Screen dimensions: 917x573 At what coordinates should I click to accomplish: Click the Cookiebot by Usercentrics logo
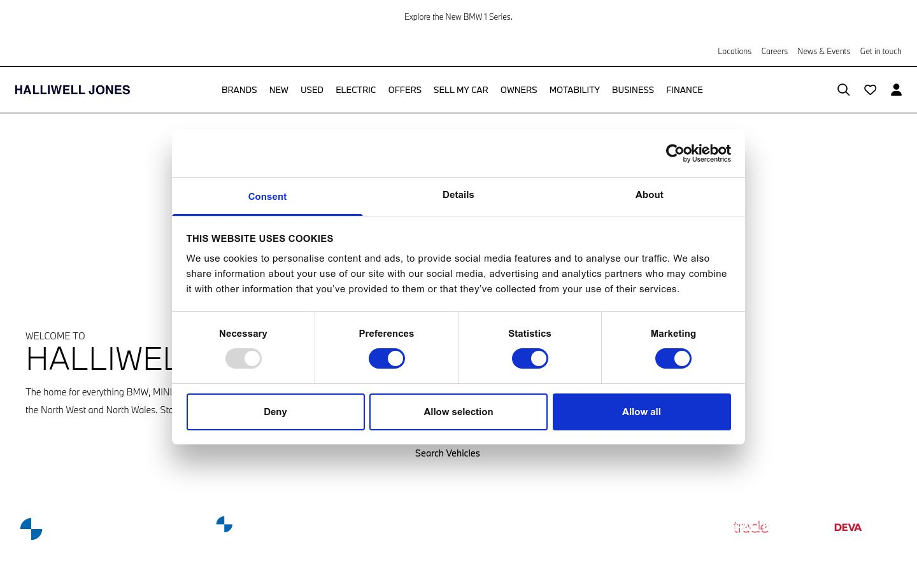pyautogui.click(x=699, y=153)
